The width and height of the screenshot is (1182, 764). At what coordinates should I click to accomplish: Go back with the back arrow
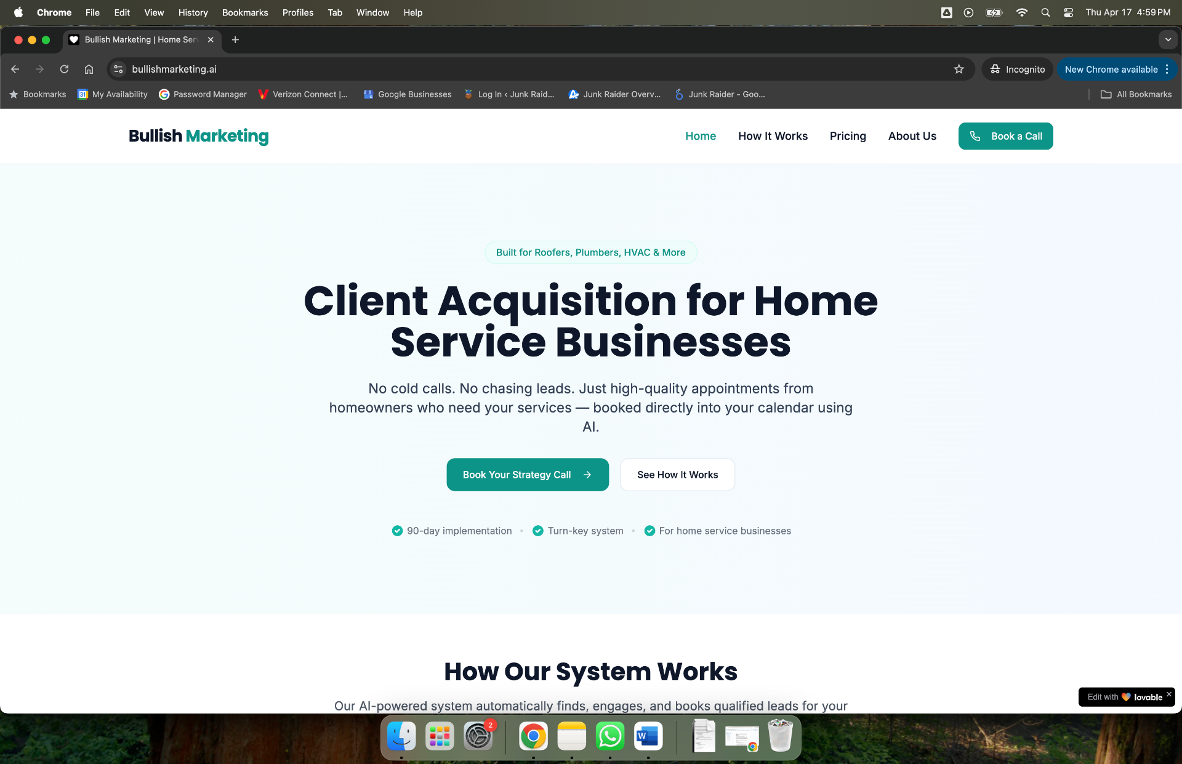click(15, 69)
